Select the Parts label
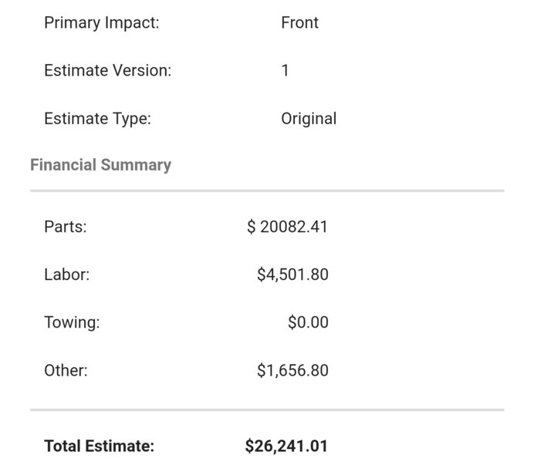 click(66, 227)
